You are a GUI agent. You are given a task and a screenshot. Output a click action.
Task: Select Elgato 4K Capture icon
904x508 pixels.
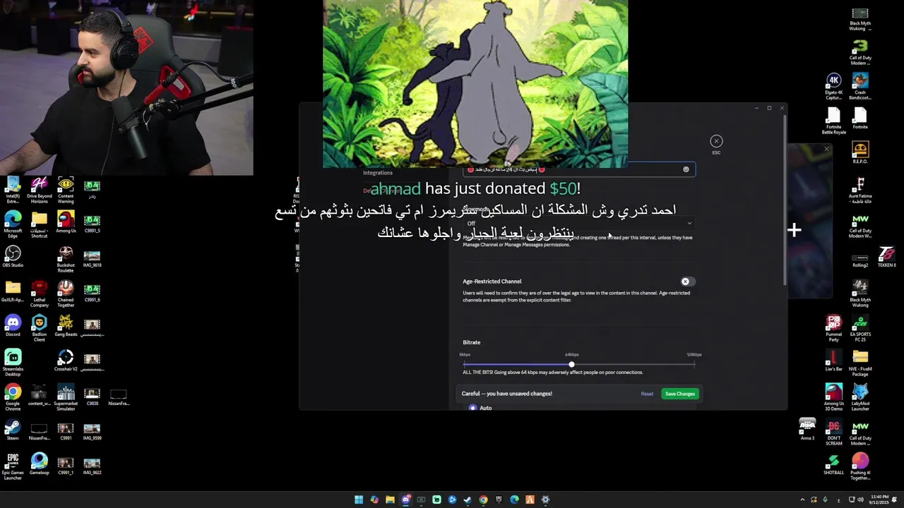coord(834,86)
